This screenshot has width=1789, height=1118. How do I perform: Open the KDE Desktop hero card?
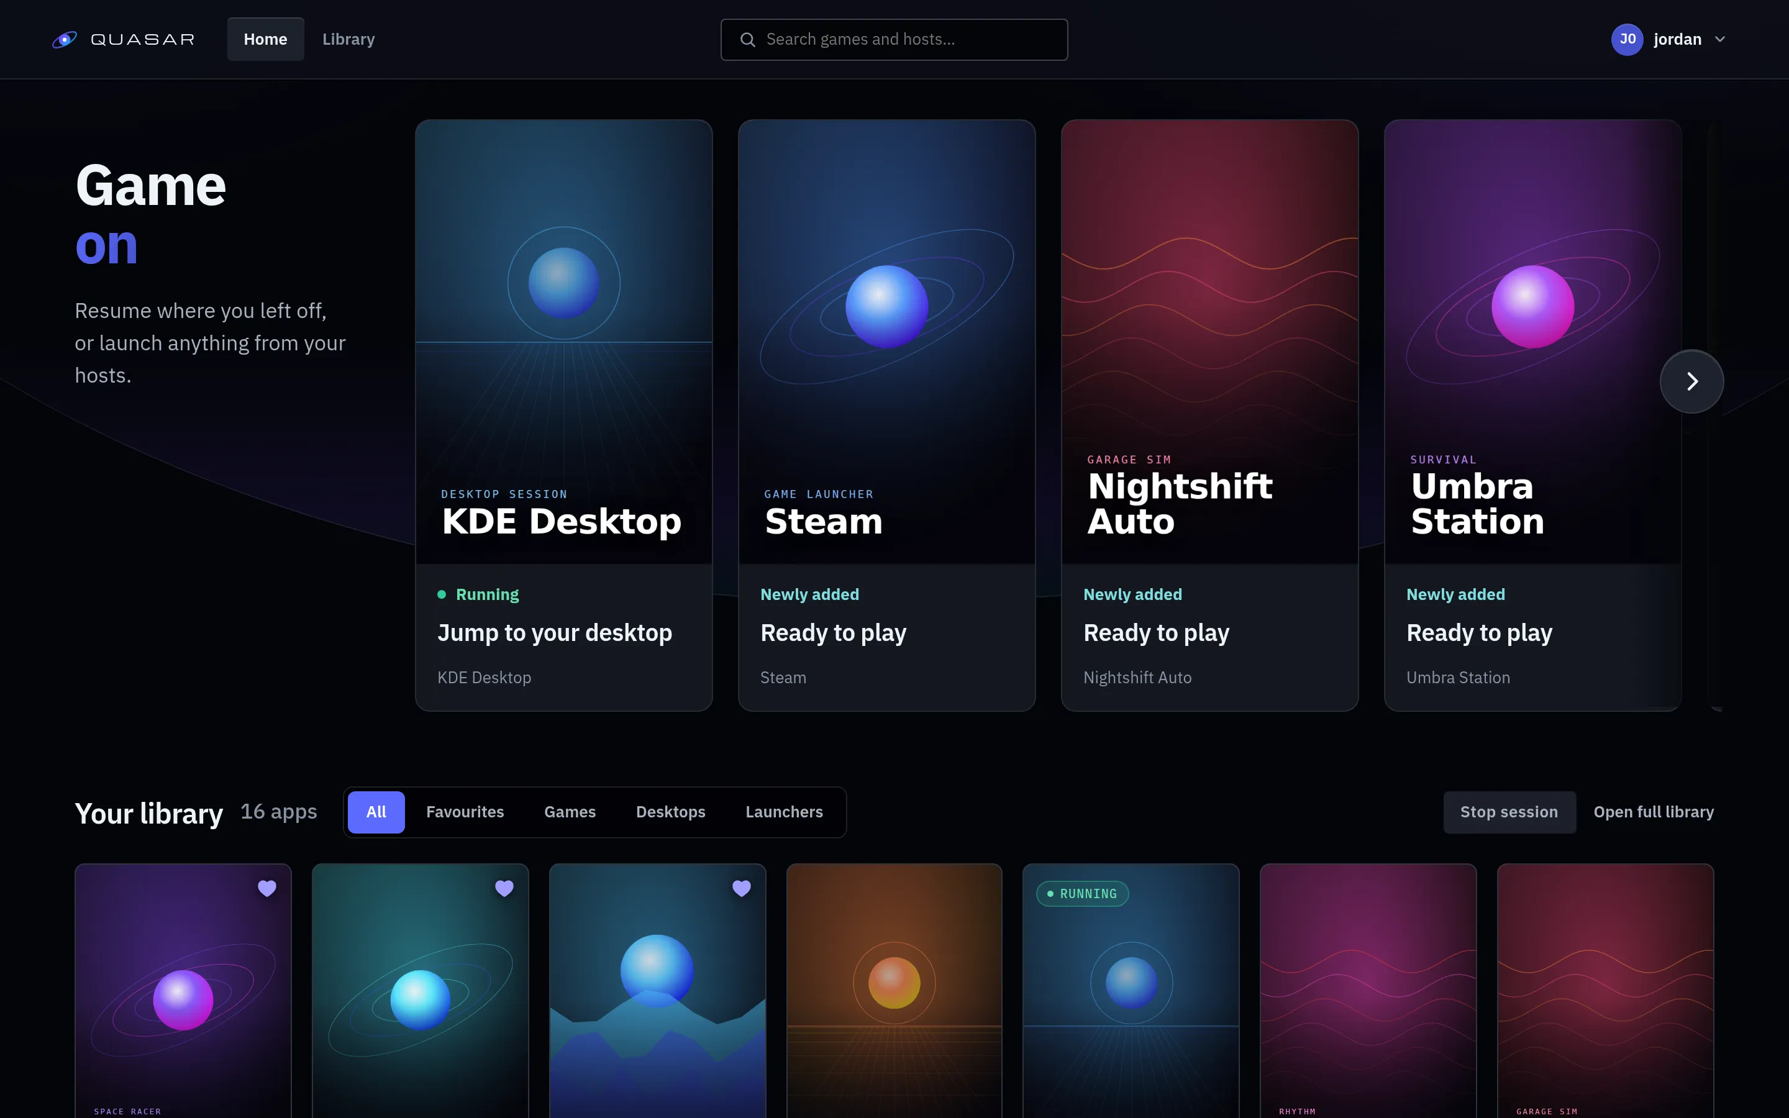click(x=564, y=416)
